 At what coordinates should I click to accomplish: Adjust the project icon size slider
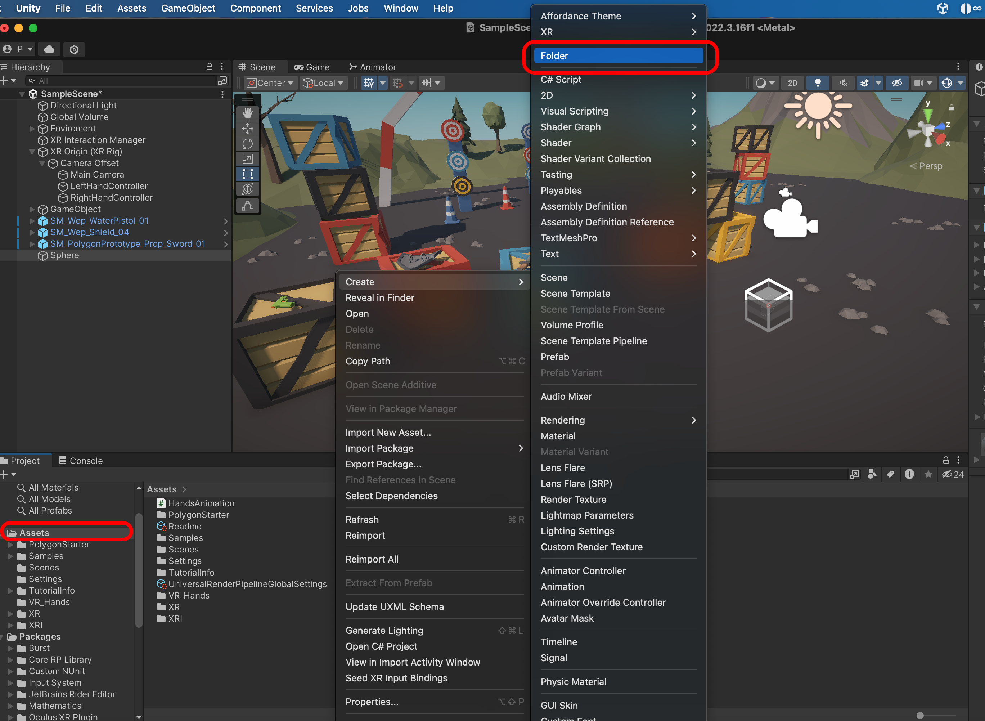(921, 715)
